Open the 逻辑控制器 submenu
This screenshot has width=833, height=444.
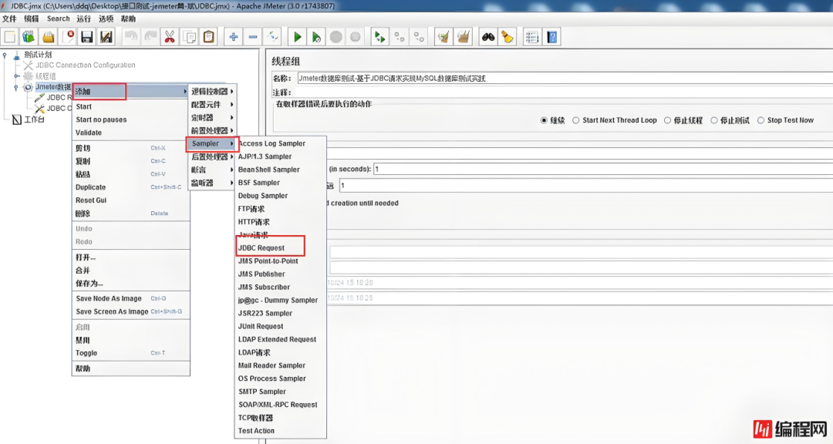213,92
